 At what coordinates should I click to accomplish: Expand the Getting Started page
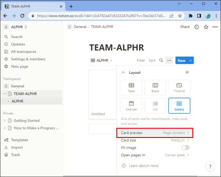(5, 121)
